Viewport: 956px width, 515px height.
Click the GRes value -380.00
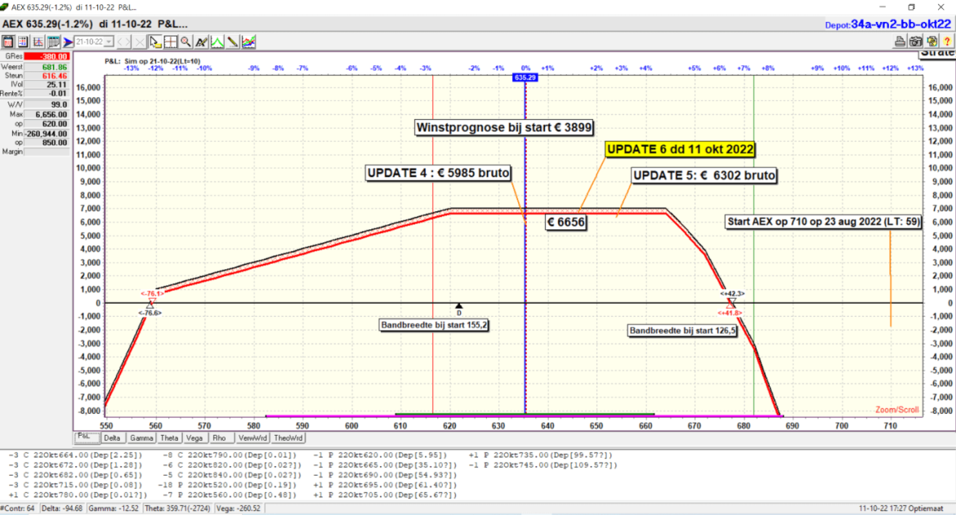[47, 56]
